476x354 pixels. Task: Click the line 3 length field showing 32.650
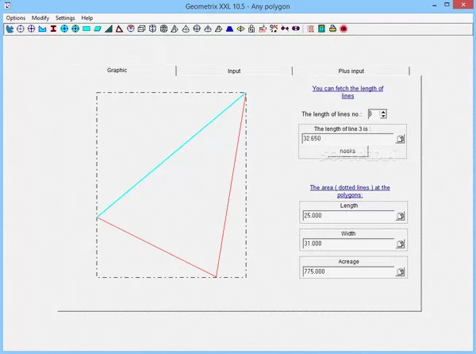(348, 139)
